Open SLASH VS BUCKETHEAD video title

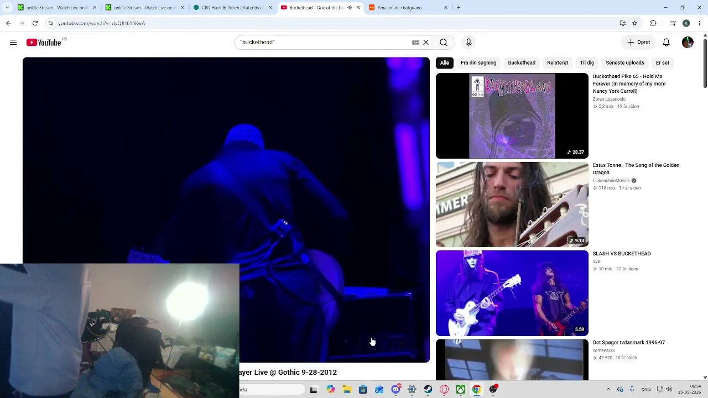pos(622,254)
